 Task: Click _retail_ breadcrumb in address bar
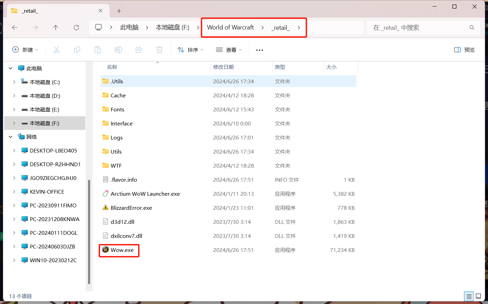coord(280,27)
